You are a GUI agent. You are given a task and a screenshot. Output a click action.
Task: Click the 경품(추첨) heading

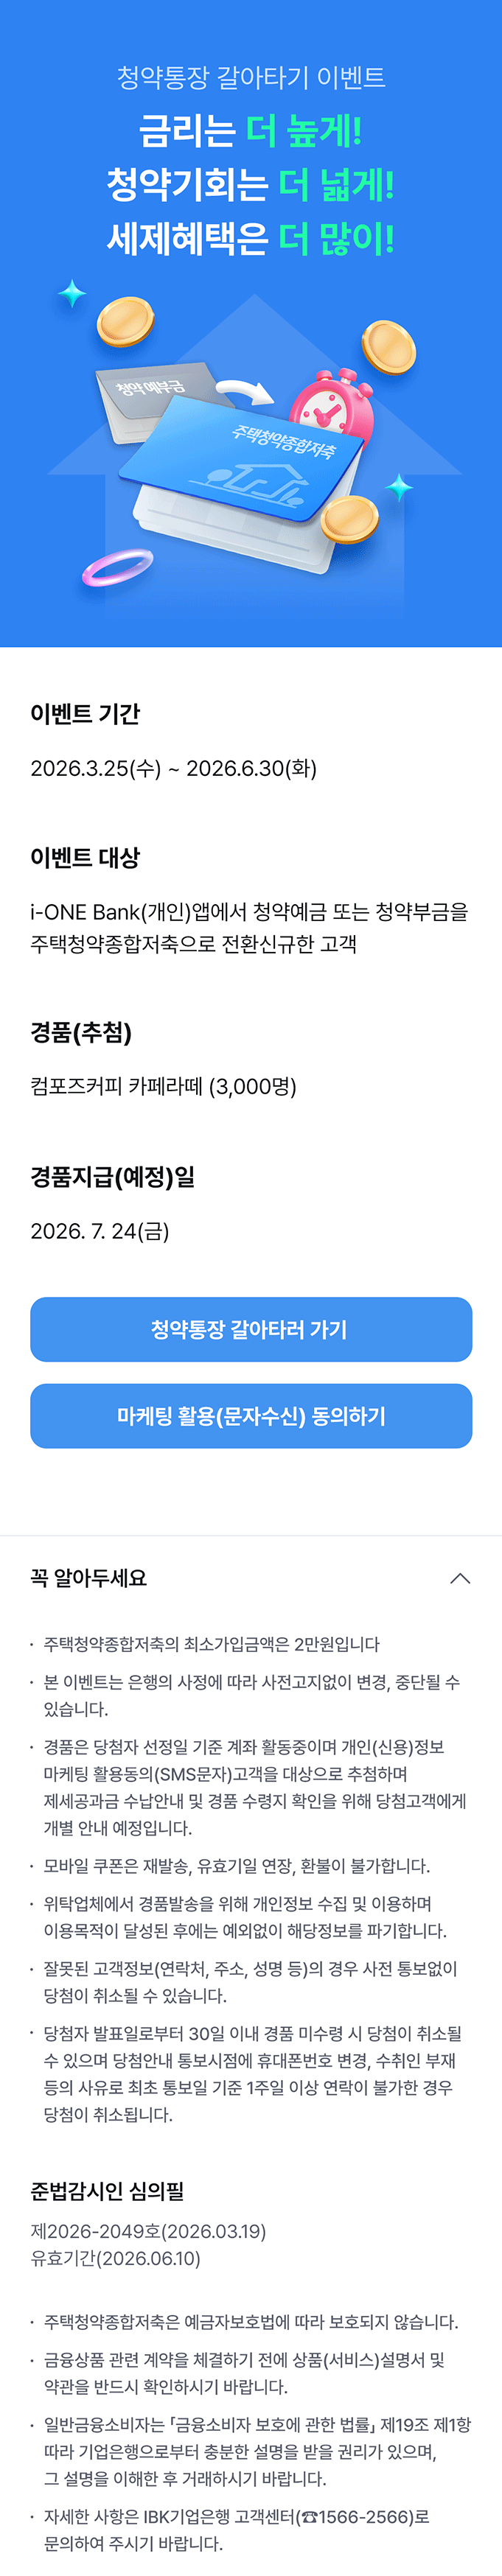pos(81,1032)
